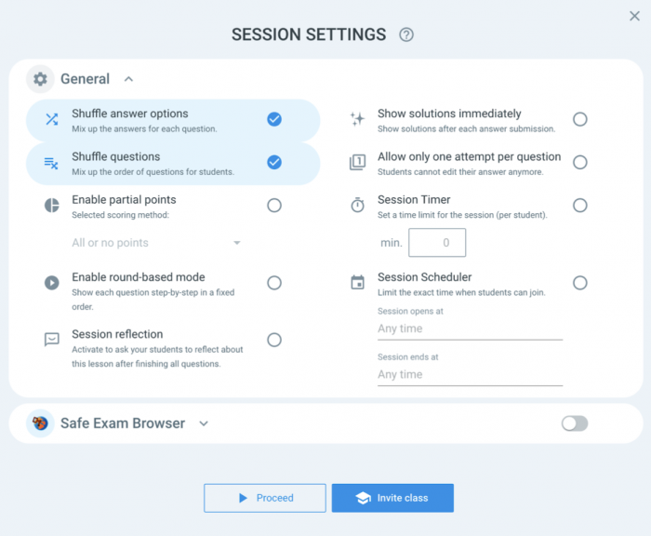This screenshot has width=651, height=536.
Task: Click the shuffle answer options icon
Action: coord(52,120)
